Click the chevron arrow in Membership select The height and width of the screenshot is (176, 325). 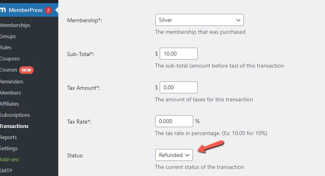[238, 20]
